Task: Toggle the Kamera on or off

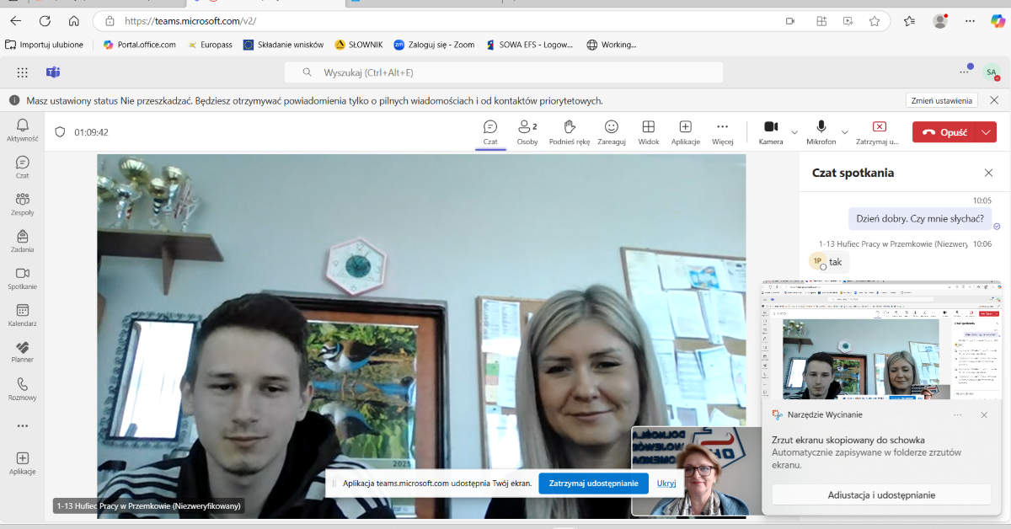Action: tap(771, 132)
